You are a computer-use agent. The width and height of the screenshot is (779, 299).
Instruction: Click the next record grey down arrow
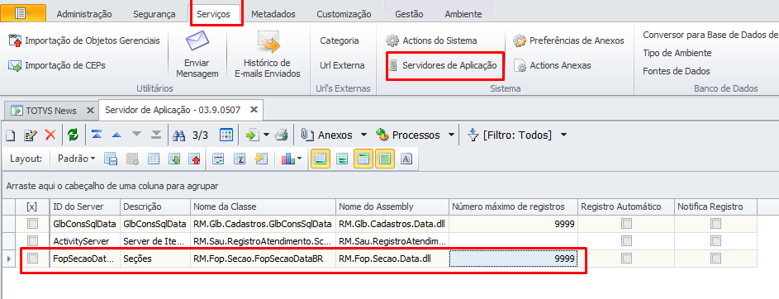tap(136, 135)
